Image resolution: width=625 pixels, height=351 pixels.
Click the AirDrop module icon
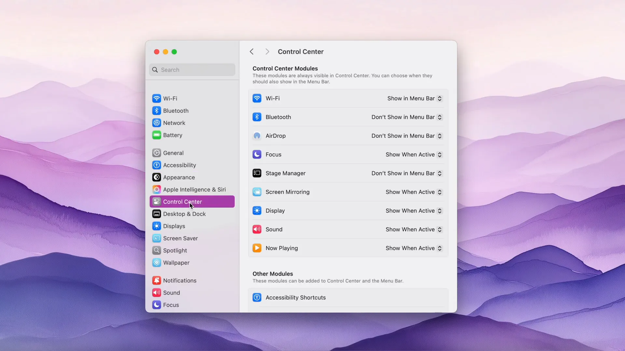[257, 136]
